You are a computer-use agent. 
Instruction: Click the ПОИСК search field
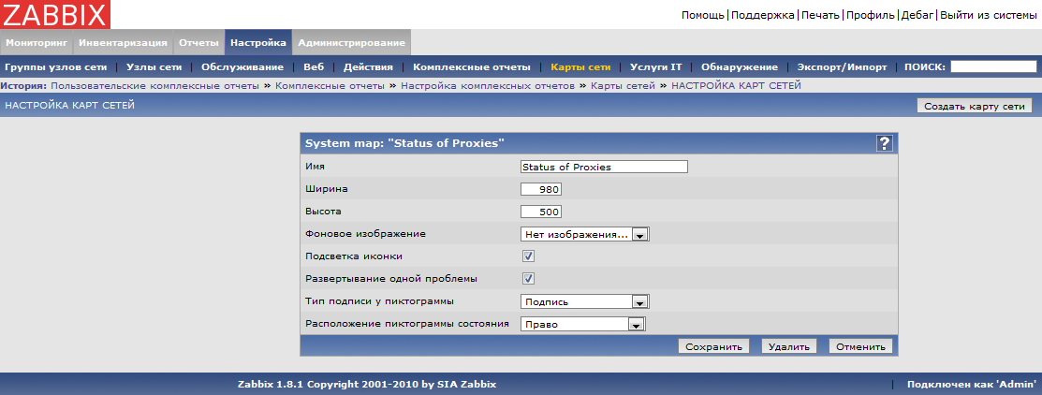[993, 66]
